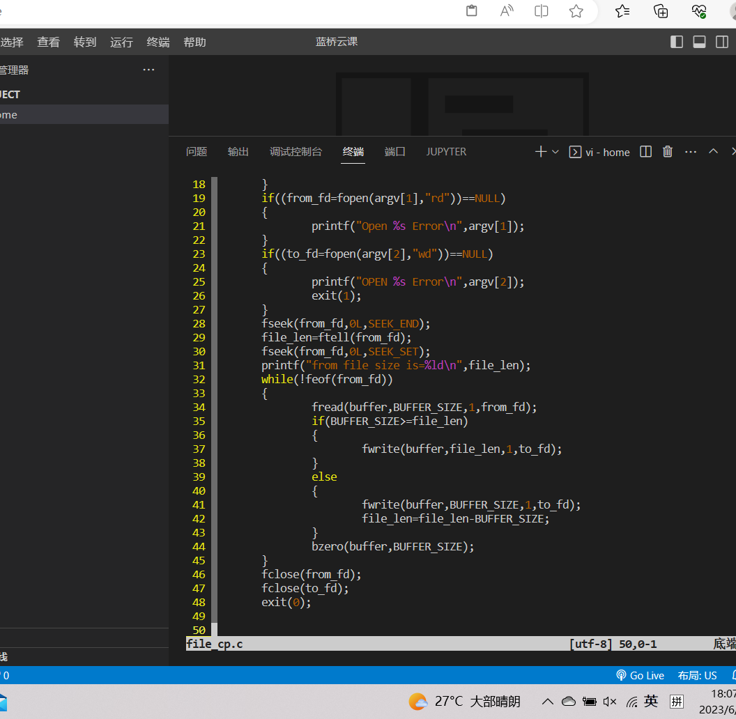
Task: Kill terminal with trash icon
Action: [668, 152]
